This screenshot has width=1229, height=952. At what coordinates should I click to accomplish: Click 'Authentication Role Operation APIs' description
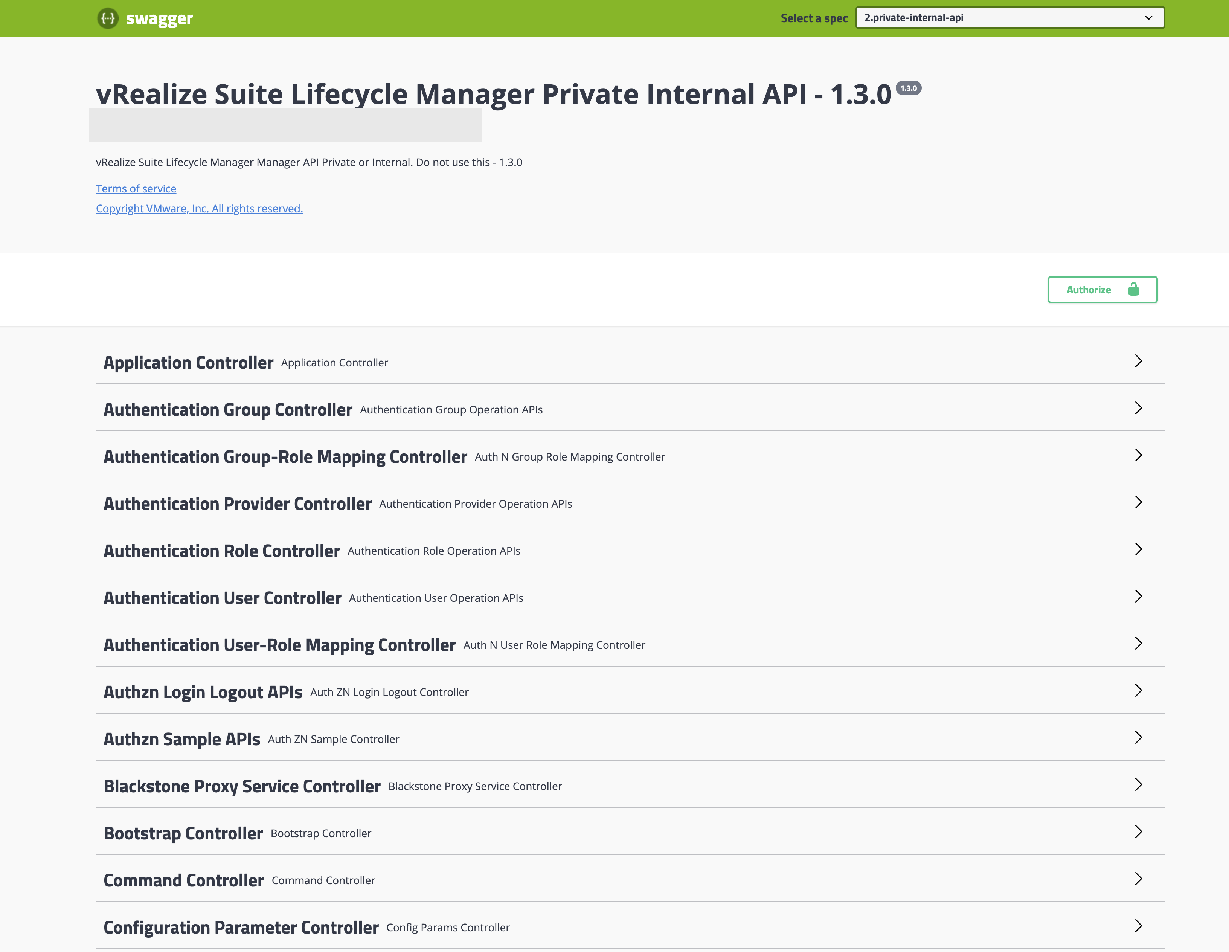434,551
